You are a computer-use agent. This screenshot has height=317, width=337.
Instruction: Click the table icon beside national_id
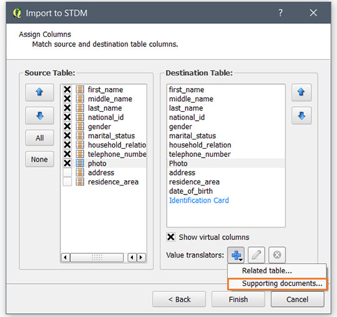tap(80, 117)
